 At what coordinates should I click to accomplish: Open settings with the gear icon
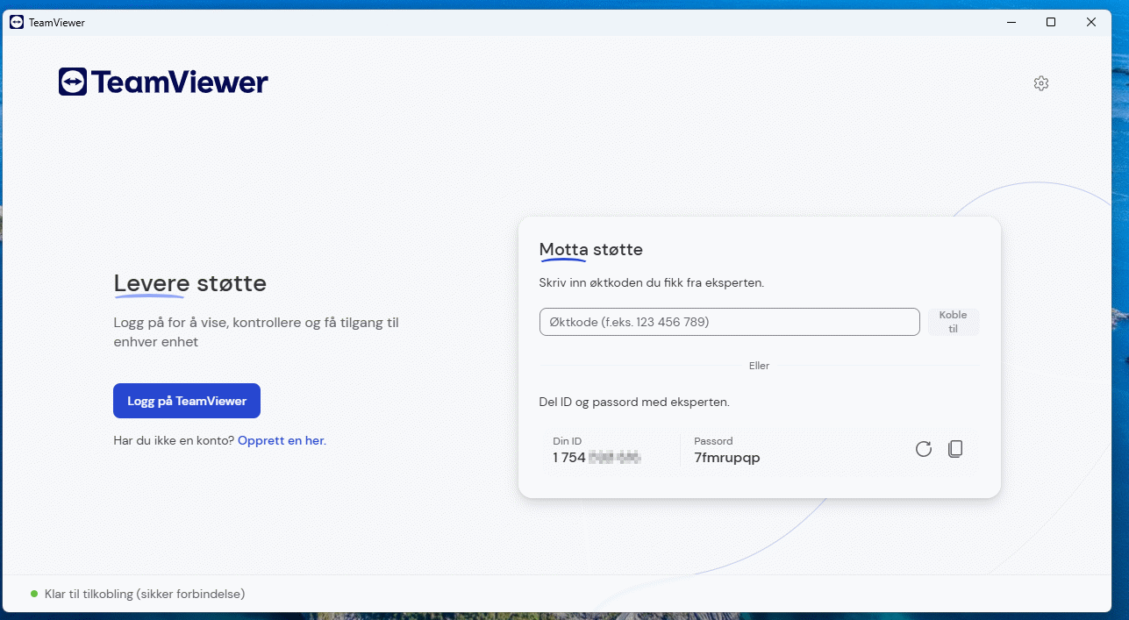[x=1040, y=83]
